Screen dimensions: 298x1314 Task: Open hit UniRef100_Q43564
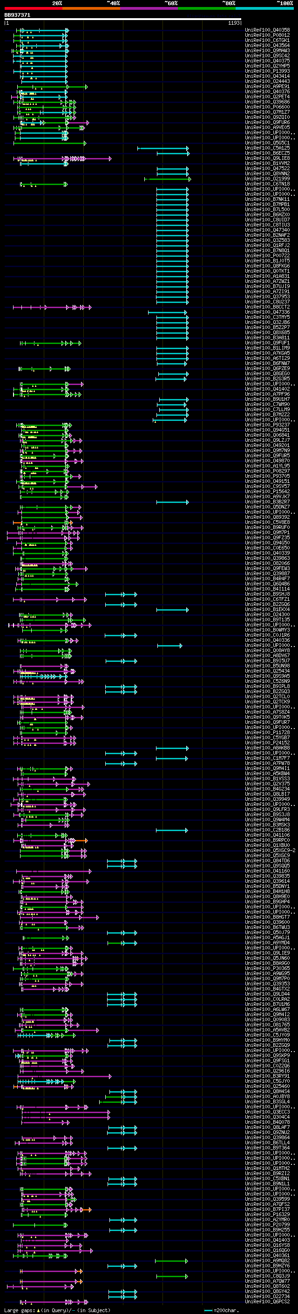pos(267,45)
